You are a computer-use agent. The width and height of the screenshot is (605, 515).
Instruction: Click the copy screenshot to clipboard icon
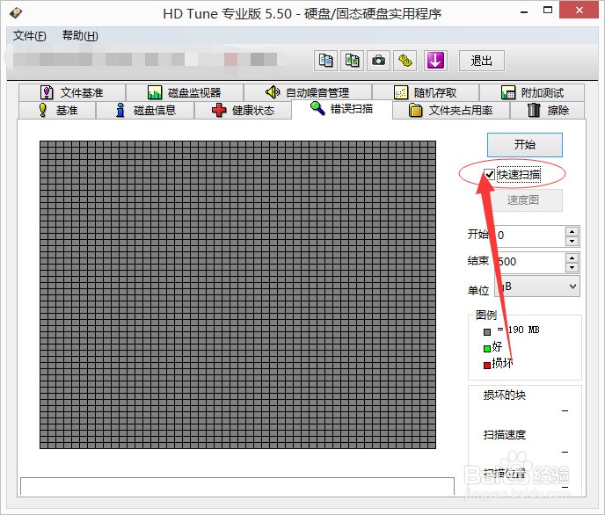click(353, 61)
